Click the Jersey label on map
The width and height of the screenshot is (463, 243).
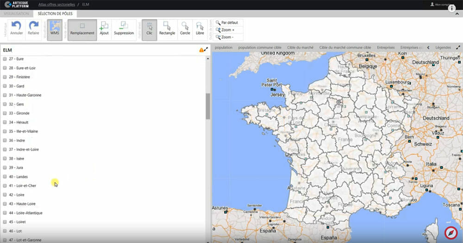pos(277,95)
